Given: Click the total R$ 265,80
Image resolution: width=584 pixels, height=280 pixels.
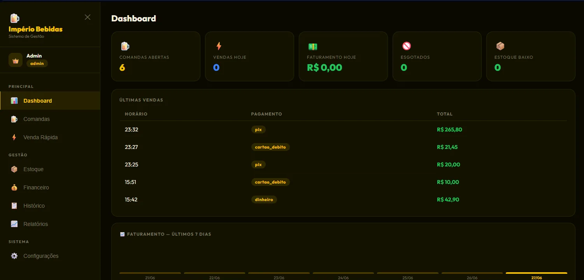Looking at the screenshot, I should tap(449, 129).
